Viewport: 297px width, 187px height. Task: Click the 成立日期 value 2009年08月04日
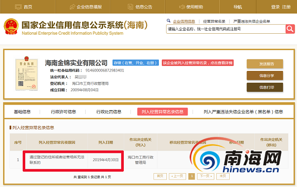click(85, 90)
